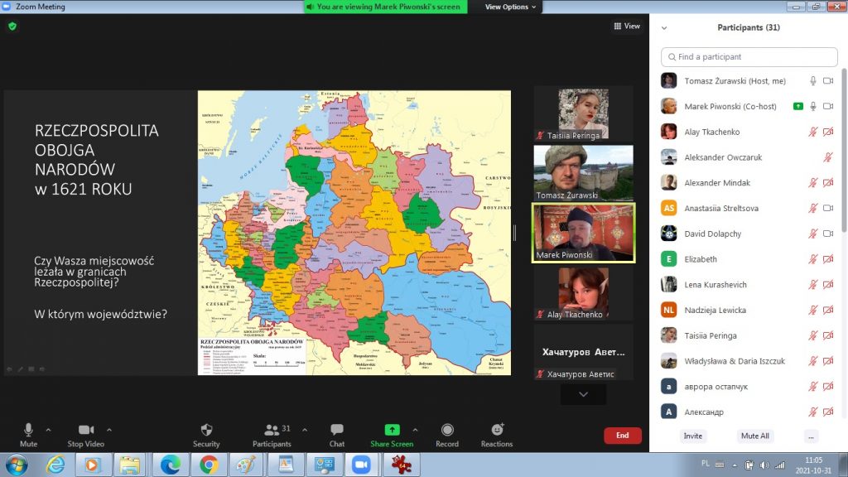Collapse the Participants panel chevron
The image size is (848, 477).
click(664, 27)
